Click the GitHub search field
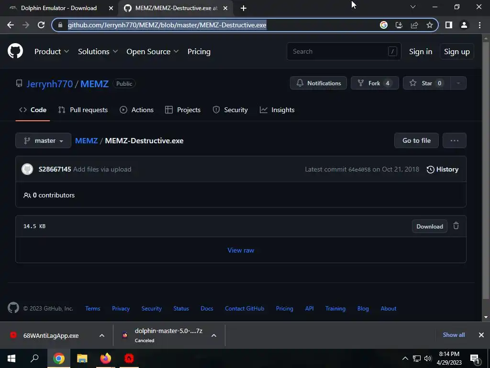 point(344,51)
